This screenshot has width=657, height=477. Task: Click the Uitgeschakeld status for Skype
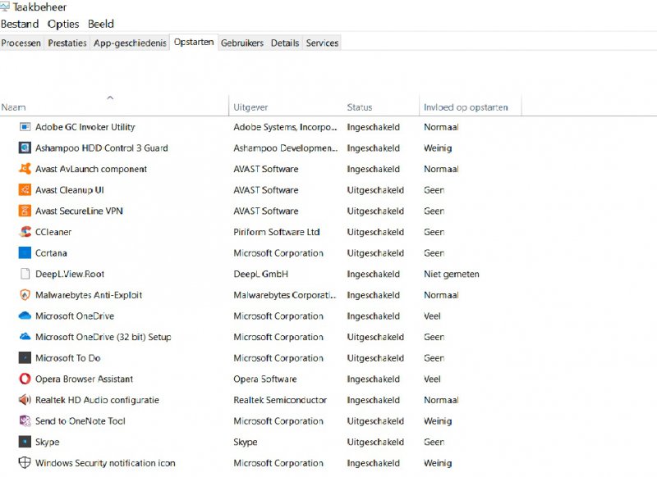(x=375, y=442)
